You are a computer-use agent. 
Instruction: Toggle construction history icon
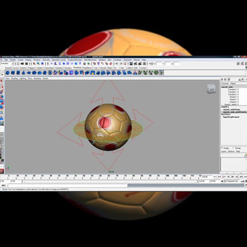125,64
